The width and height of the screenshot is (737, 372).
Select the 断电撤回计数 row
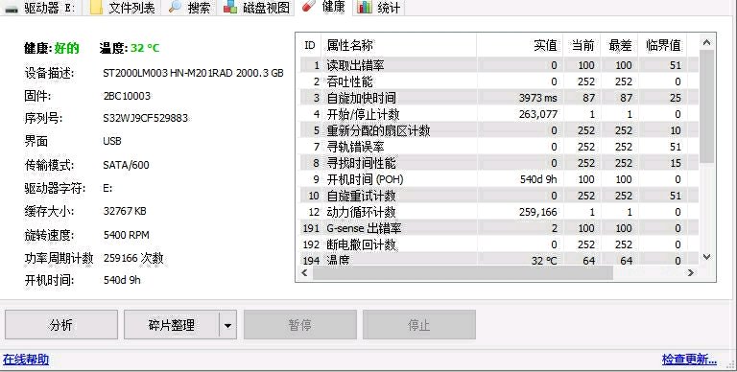[x=499, y=244]
